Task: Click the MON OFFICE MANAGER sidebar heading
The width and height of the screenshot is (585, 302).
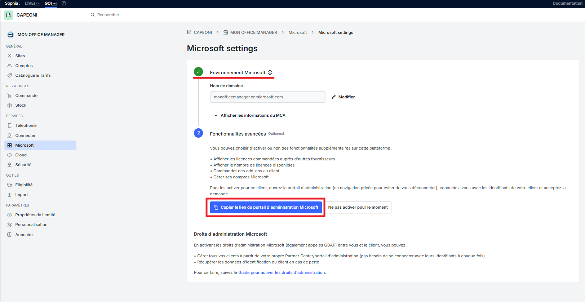Action: point(41,35)
